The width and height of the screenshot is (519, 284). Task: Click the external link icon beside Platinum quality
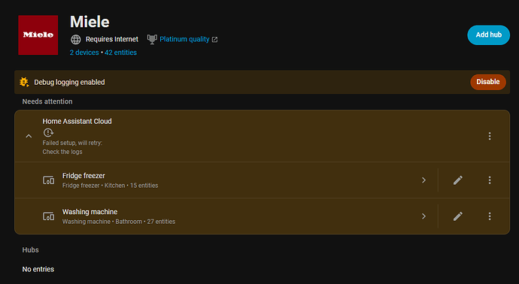click(215, 40)
